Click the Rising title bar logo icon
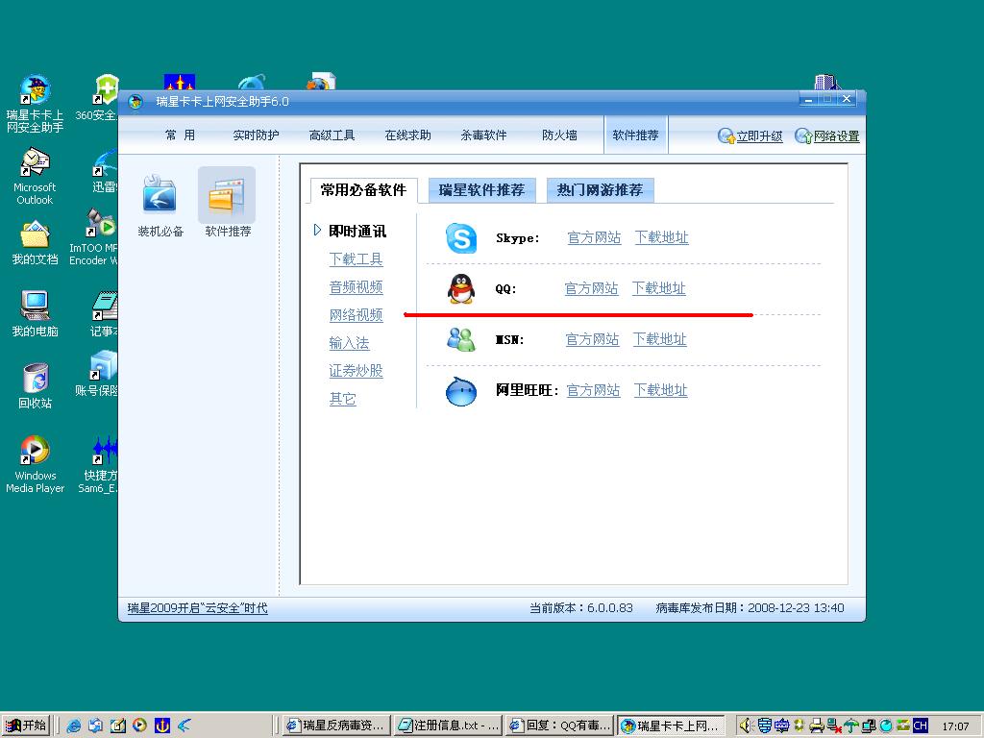The image size is (984, 738). [135, 101]
